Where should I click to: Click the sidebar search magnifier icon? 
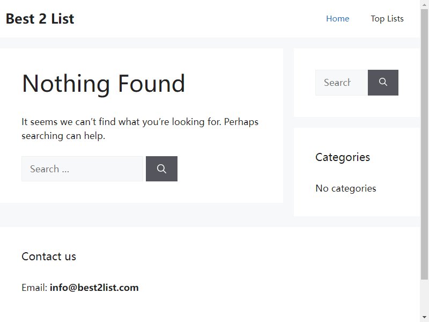[x=383, y=83]
